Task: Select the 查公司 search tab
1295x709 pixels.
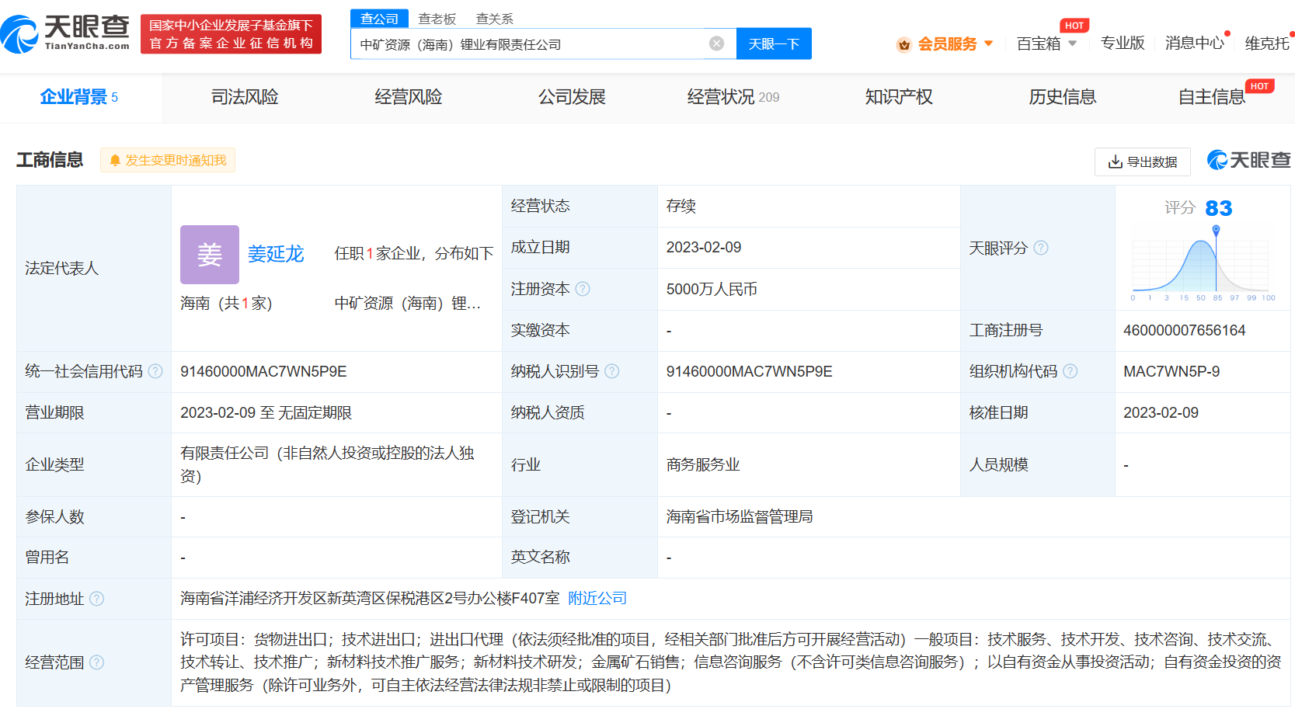Action: (x=379, y=19)
